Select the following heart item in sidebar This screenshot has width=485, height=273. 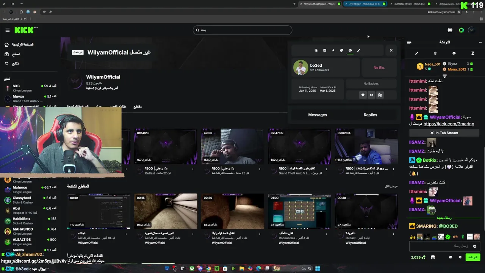click(12, 64)
